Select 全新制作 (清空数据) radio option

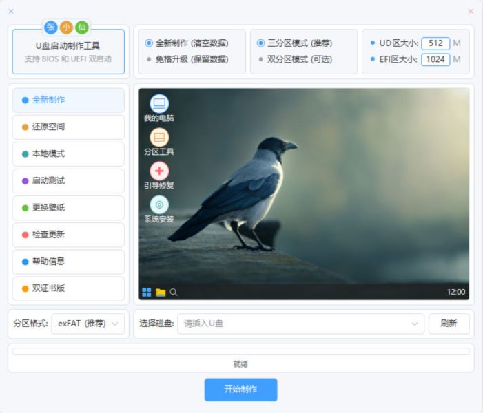tap(187, 43)
